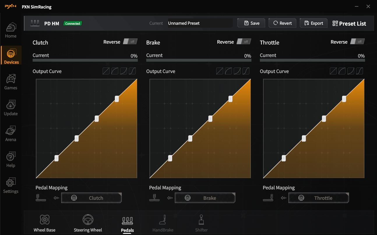Open the Update section
Image resolution: width=377 pixels, height=235 pixels.
pyautogui.click(x=11, y=108)
